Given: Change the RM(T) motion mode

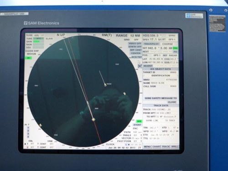Looking at the screenshot, I should [107, 35].
